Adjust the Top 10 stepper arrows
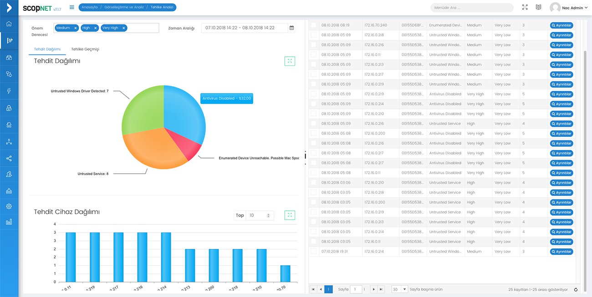 pos(268,215)
